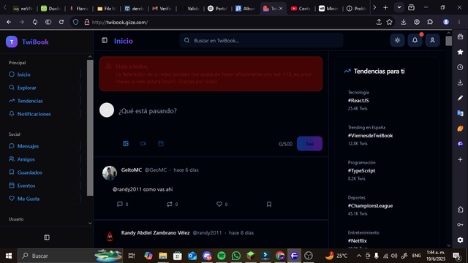Click the sidebar toggle icon at sidebar bottom
This screenshot has width=468, height=263.
tap(47, 237)
